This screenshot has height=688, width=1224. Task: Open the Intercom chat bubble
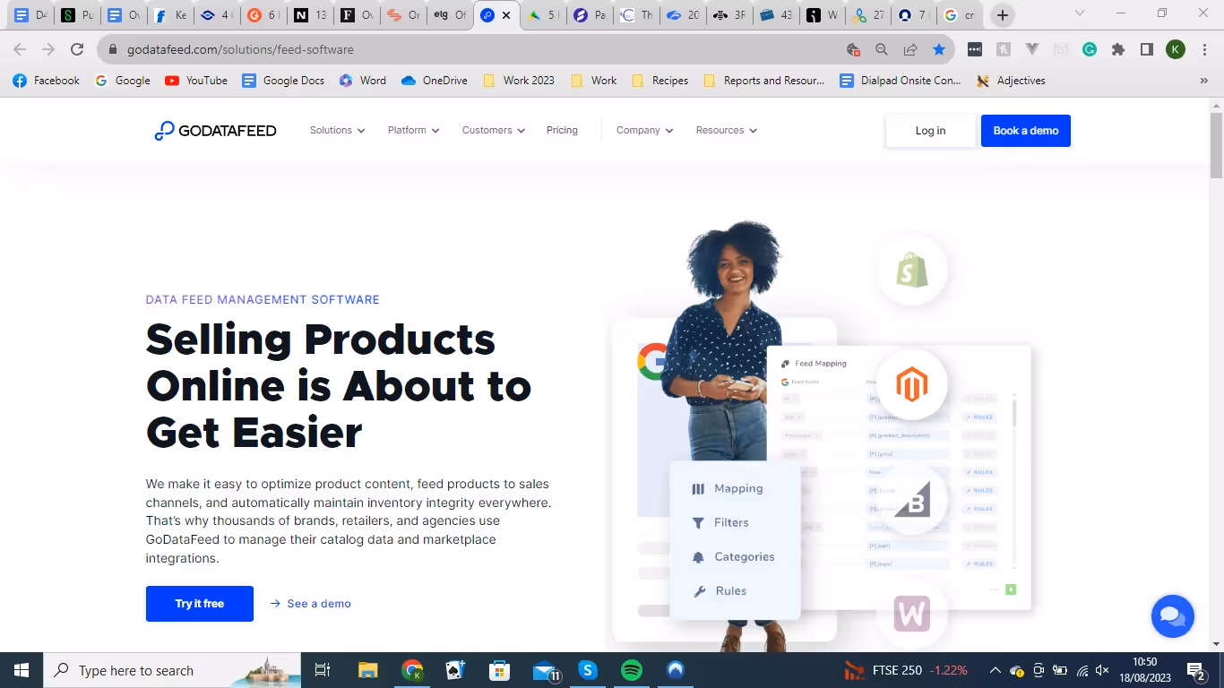pyautogui.click(x=1172, y=616)
